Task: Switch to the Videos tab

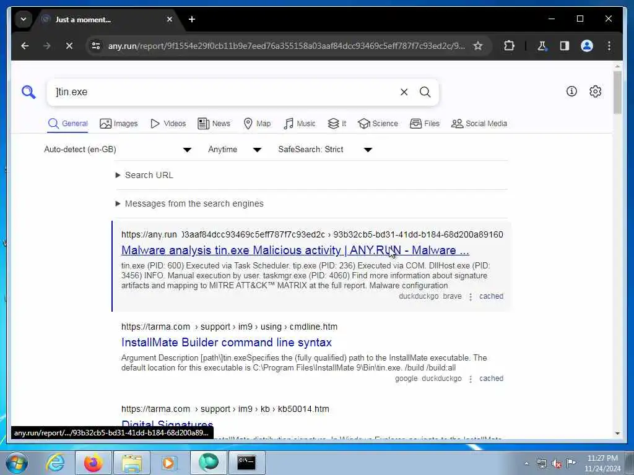Action: tap(168, 124)
